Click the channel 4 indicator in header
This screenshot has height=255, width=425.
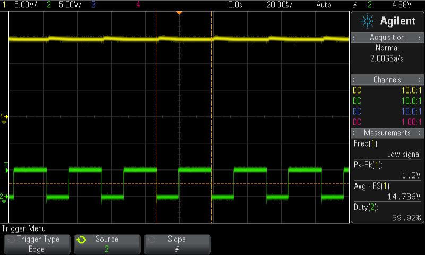(x=138, y=5)
